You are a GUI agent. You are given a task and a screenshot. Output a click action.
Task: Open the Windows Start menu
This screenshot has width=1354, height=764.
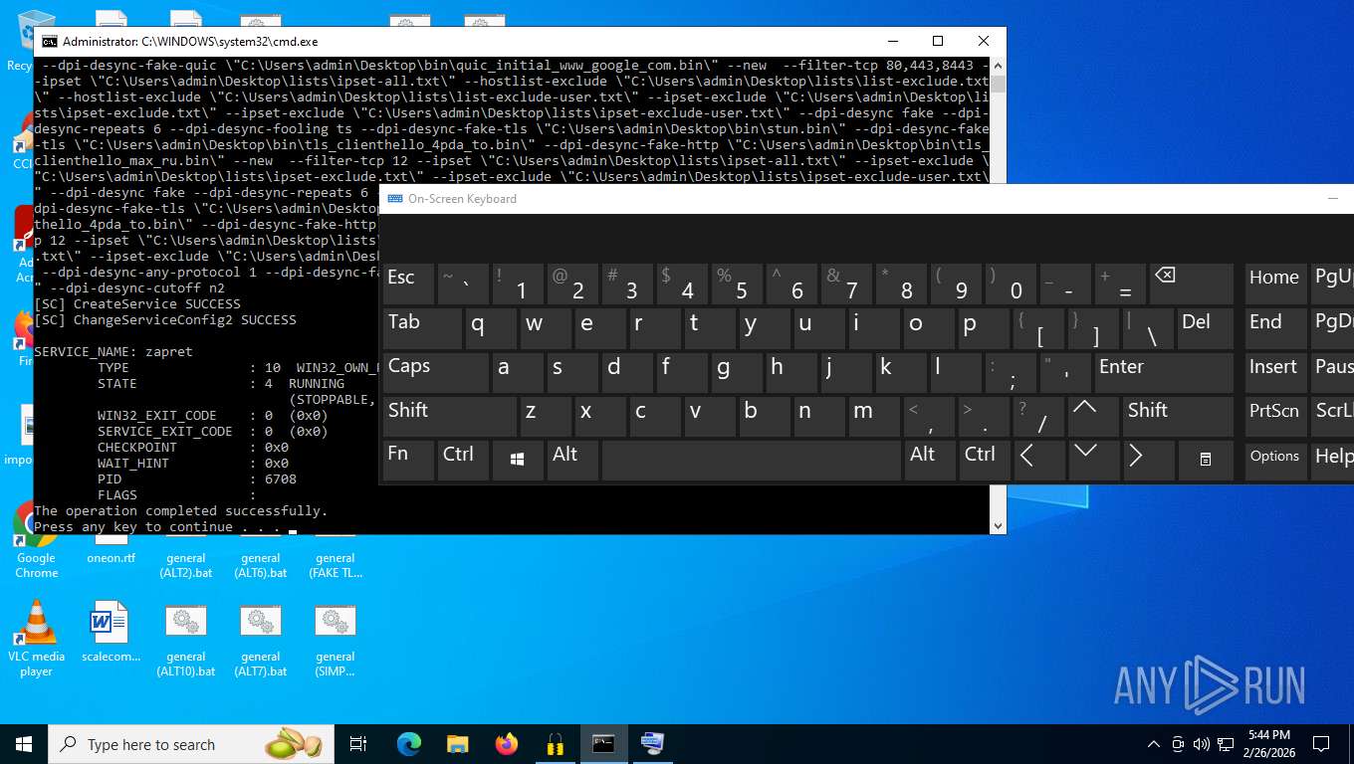[x=24, y=744]
